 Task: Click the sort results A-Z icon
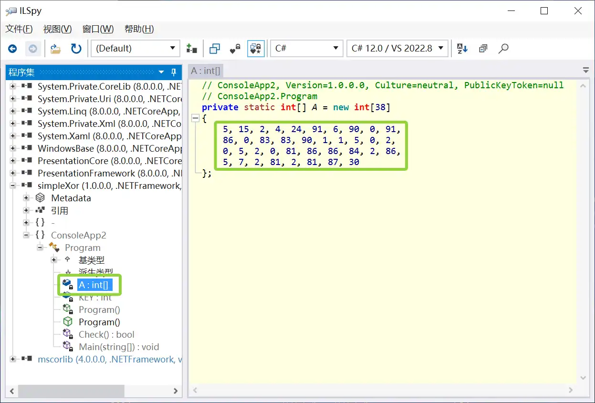pos(462,48)
